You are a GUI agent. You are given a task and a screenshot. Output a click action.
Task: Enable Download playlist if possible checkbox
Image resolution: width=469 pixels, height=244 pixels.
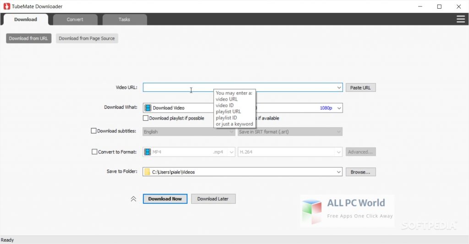tap(146, 118)
